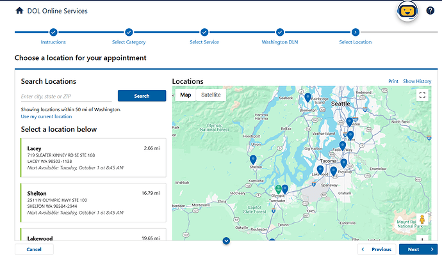Go to Select Category step label
This screenshot has height=255, width=442.
pos(129,42)
